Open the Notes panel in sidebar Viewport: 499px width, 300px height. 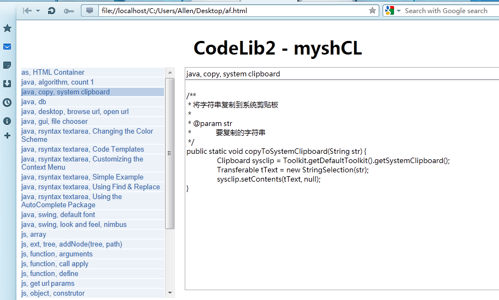tap(7, 65)
